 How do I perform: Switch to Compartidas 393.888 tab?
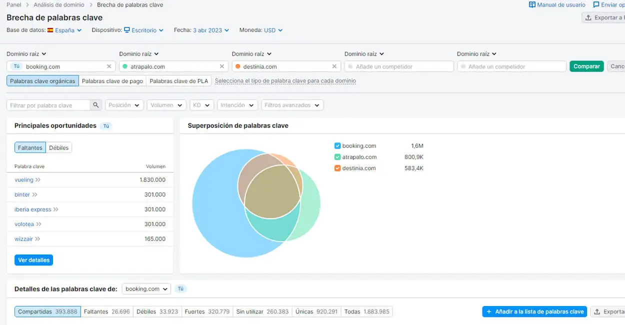pyautogui.click(x=47, y=311)
